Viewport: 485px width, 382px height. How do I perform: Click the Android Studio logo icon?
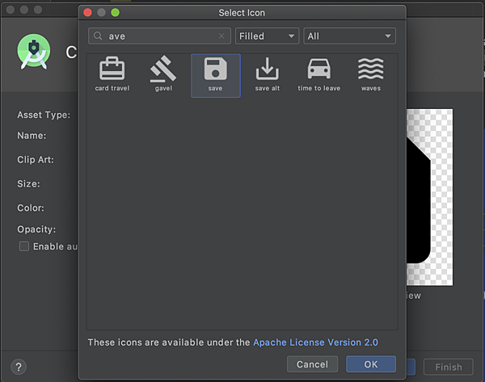(x=34, y=51)
